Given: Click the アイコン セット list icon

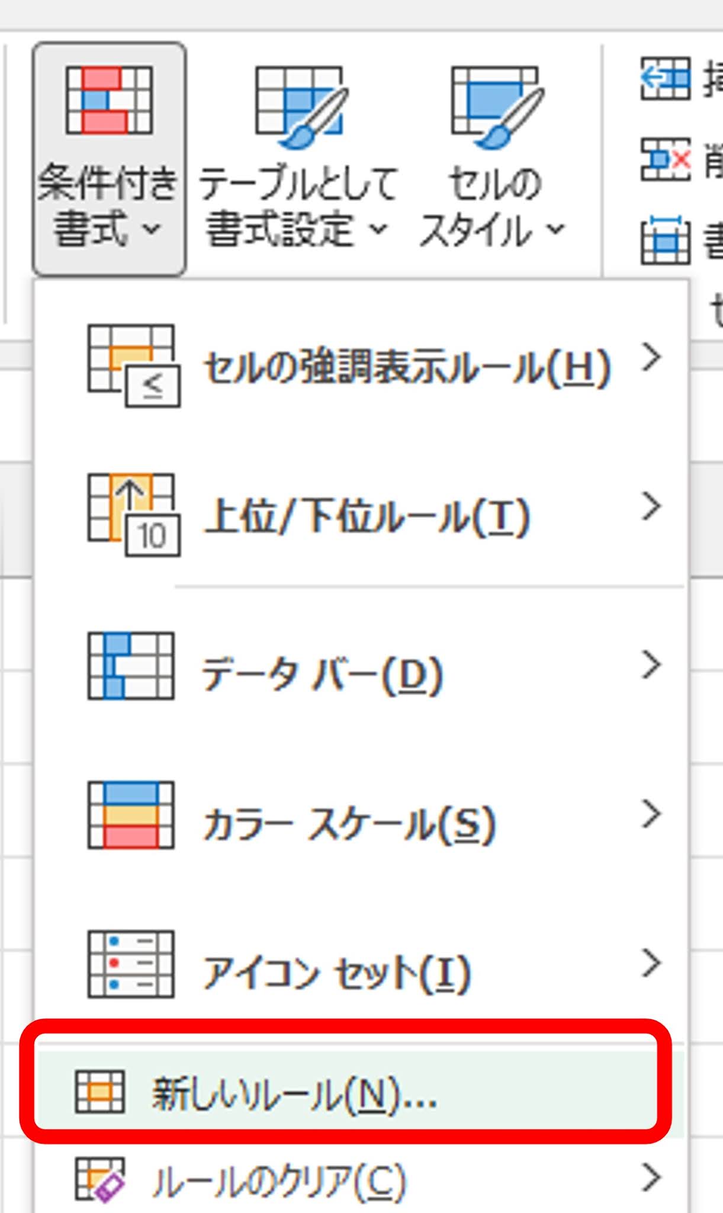Looking at the screenshot, I should pos(131,964).
